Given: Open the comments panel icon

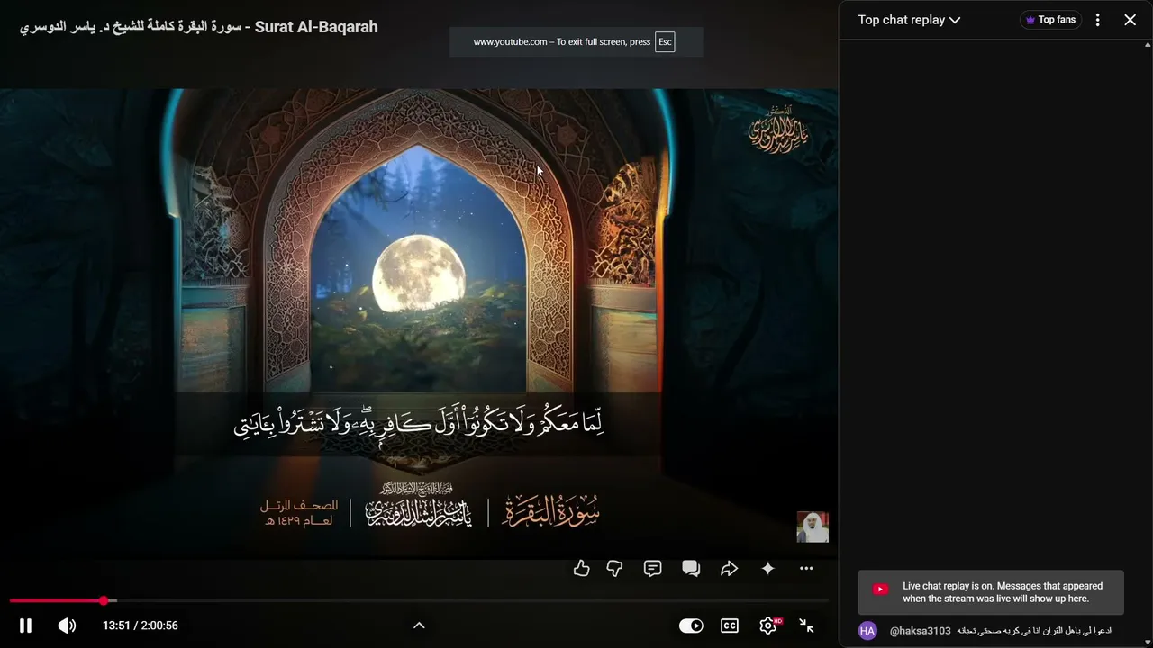Looking at the screenshot, I should (x=653, y=568).
